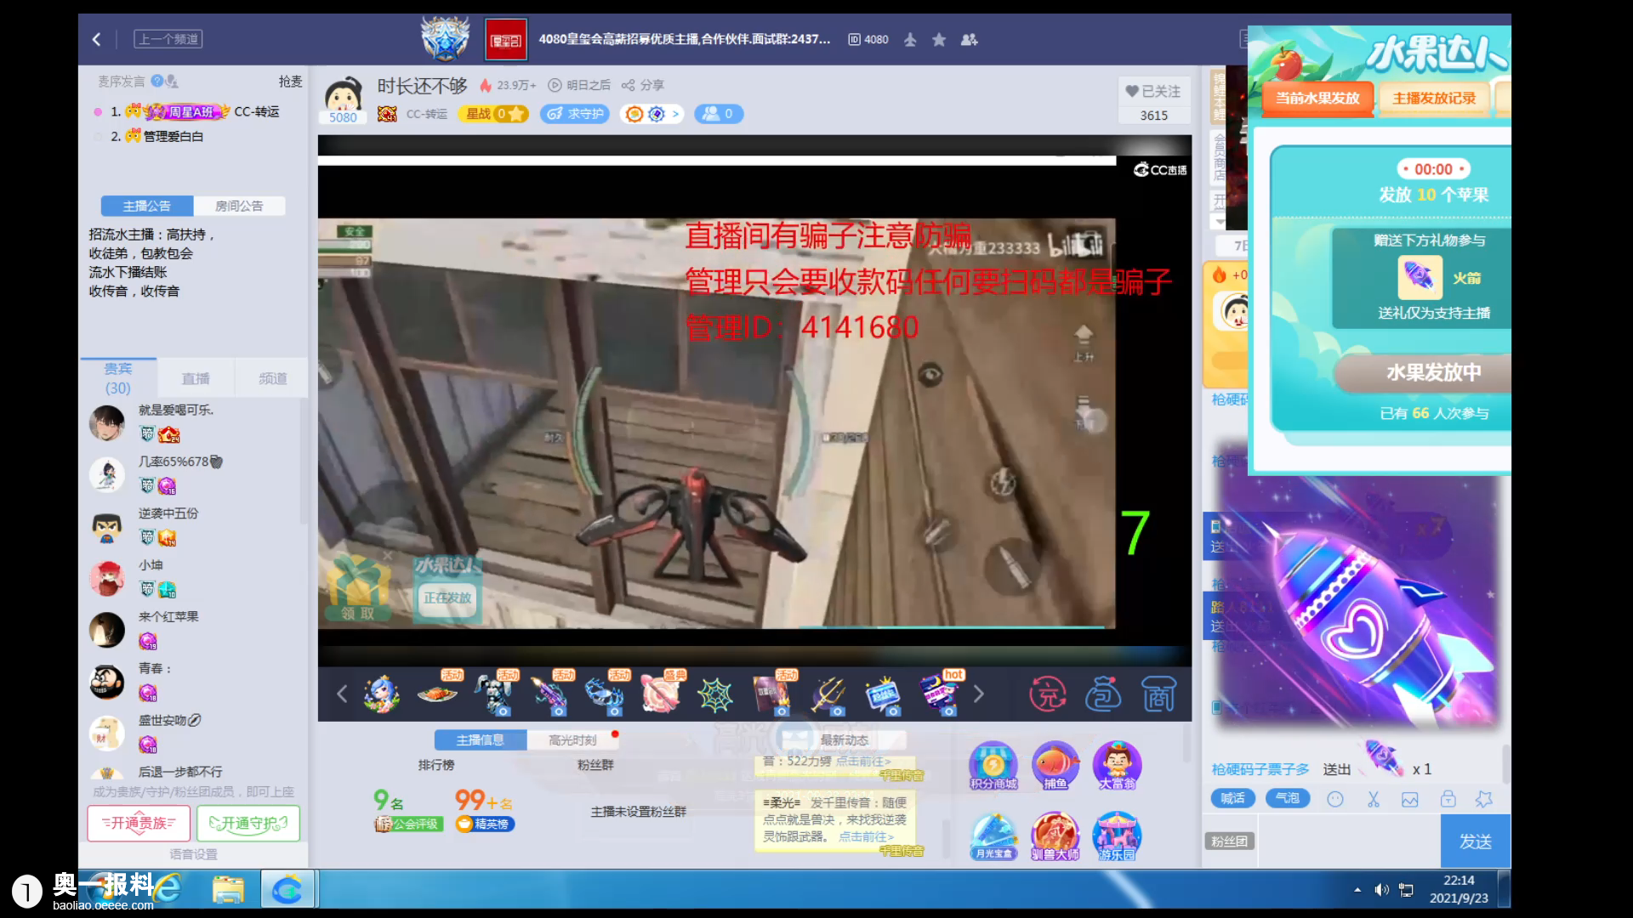
Task: Open the 游乐园 amusement park
Action: tap(1117, 836)
